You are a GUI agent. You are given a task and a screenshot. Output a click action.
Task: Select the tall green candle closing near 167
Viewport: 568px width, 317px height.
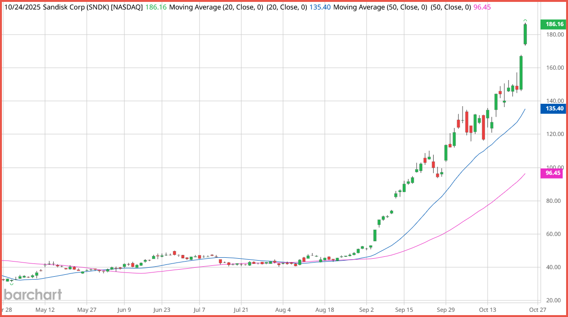point(521,72)
